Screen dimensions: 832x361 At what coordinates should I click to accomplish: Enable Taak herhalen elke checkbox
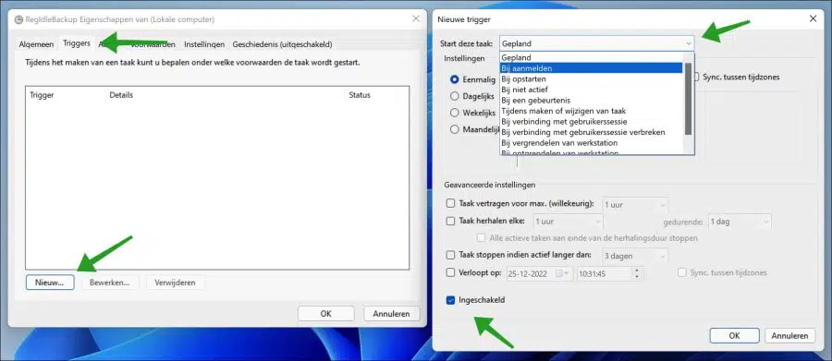coord(450,221)
